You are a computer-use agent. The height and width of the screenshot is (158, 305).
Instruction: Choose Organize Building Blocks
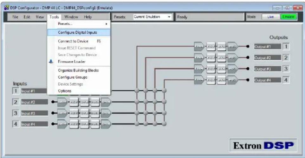point(79,70)
